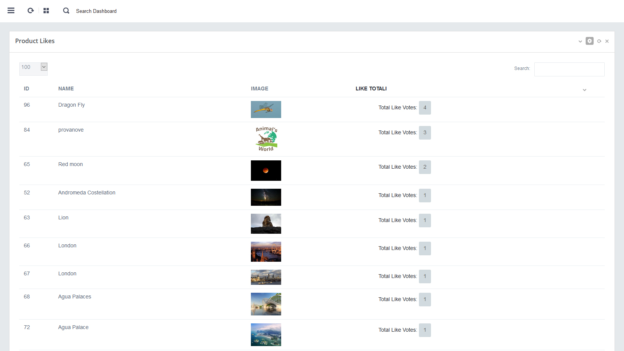The image size is (624, 351).
Task: Click the Red moon thumbnail image
Action: pos(266,171)
